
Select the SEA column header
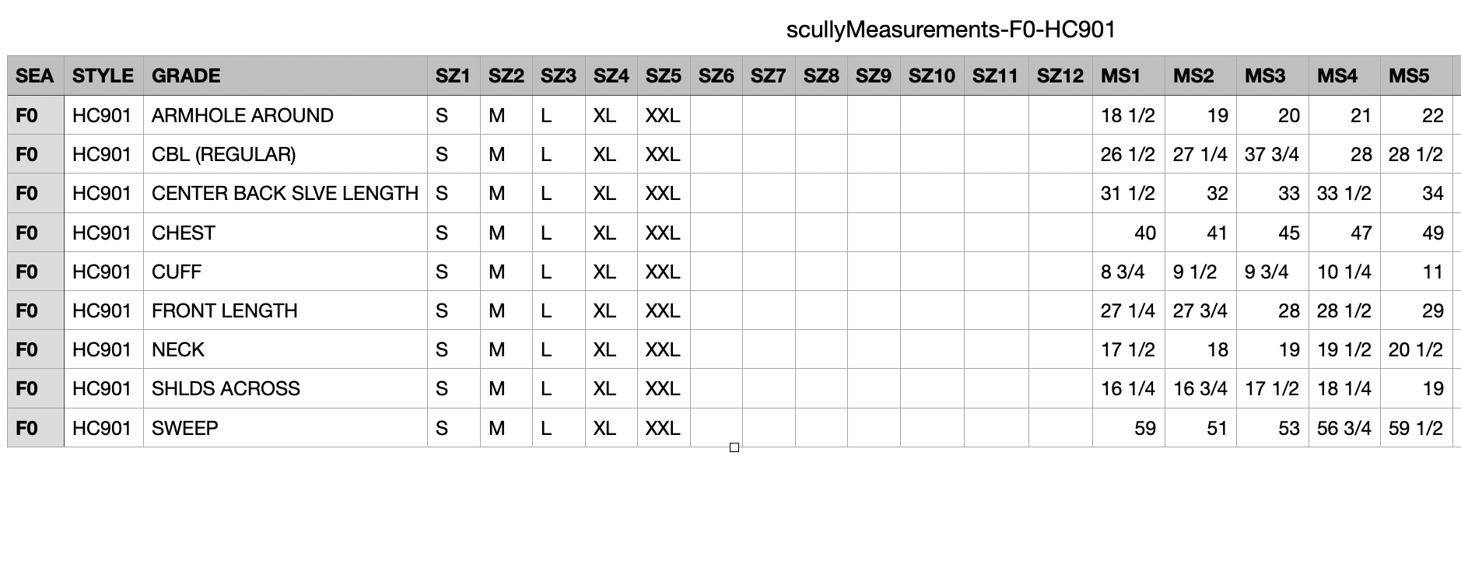click(x=35, y=75)
